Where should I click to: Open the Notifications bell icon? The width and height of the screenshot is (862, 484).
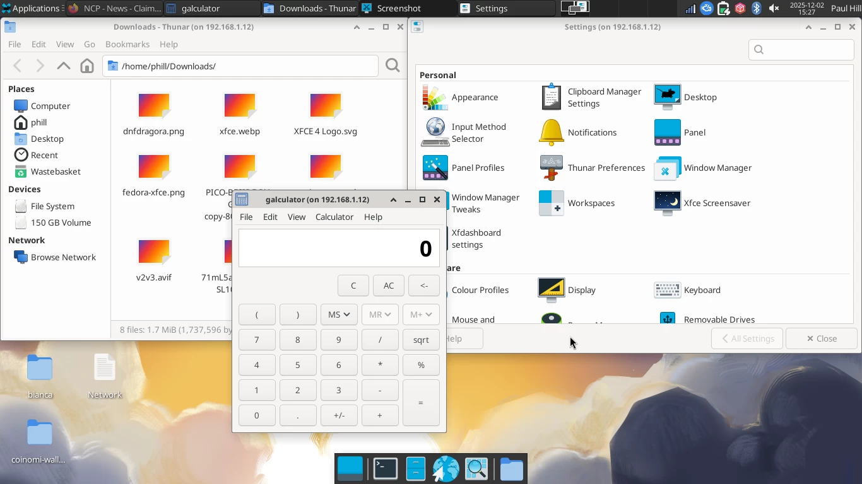(551, 132)
